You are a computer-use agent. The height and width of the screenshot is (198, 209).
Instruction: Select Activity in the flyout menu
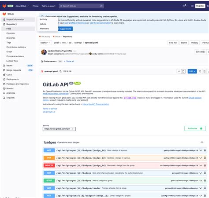44,19
